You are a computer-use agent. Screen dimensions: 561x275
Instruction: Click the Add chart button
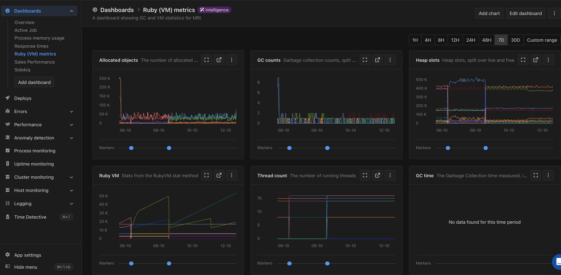(x=489, y=13)
